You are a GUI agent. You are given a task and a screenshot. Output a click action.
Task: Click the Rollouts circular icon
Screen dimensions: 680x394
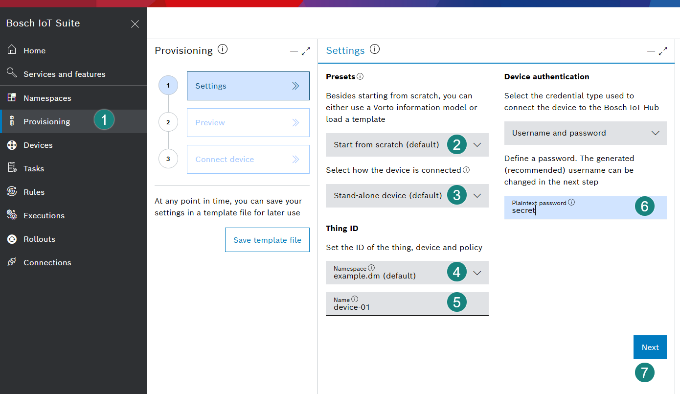pyautogui.click(x=12, y=239)
